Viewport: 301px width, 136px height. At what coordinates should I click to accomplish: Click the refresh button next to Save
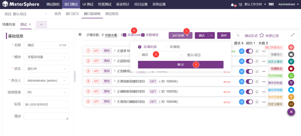click(x=238, y=35)
